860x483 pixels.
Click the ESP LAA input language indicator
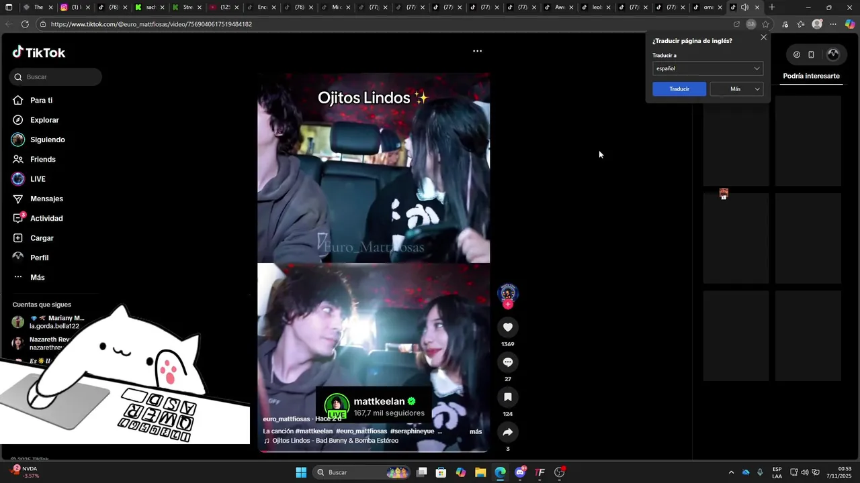[x=777, y=472]
